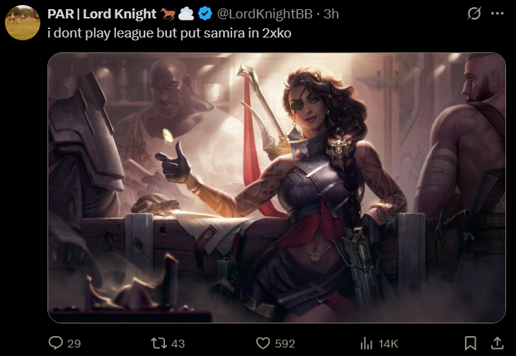
Task: Open the three-dot more options menu
Action: coord(497,13)
